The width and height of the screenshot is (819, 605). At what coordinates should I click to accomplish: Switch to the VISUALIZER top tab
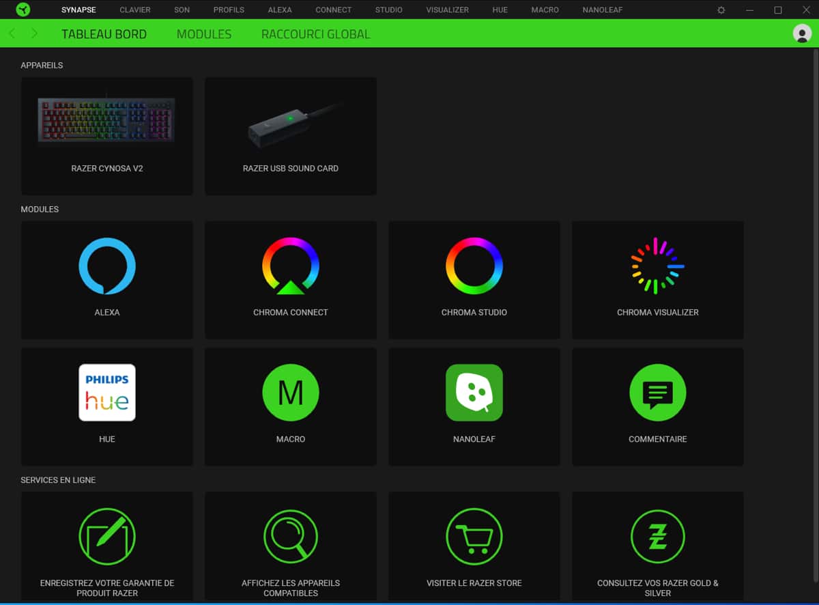pyautogui.click(x=448, y=10)
